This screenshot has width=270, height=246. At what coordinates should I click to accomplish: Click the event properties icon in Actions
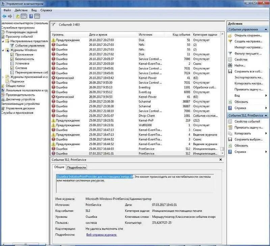[230, 121]
